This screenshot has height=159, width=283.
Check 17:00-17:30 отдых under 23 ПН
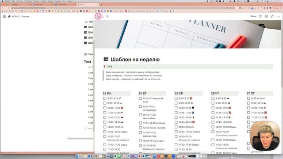(105, 144)
